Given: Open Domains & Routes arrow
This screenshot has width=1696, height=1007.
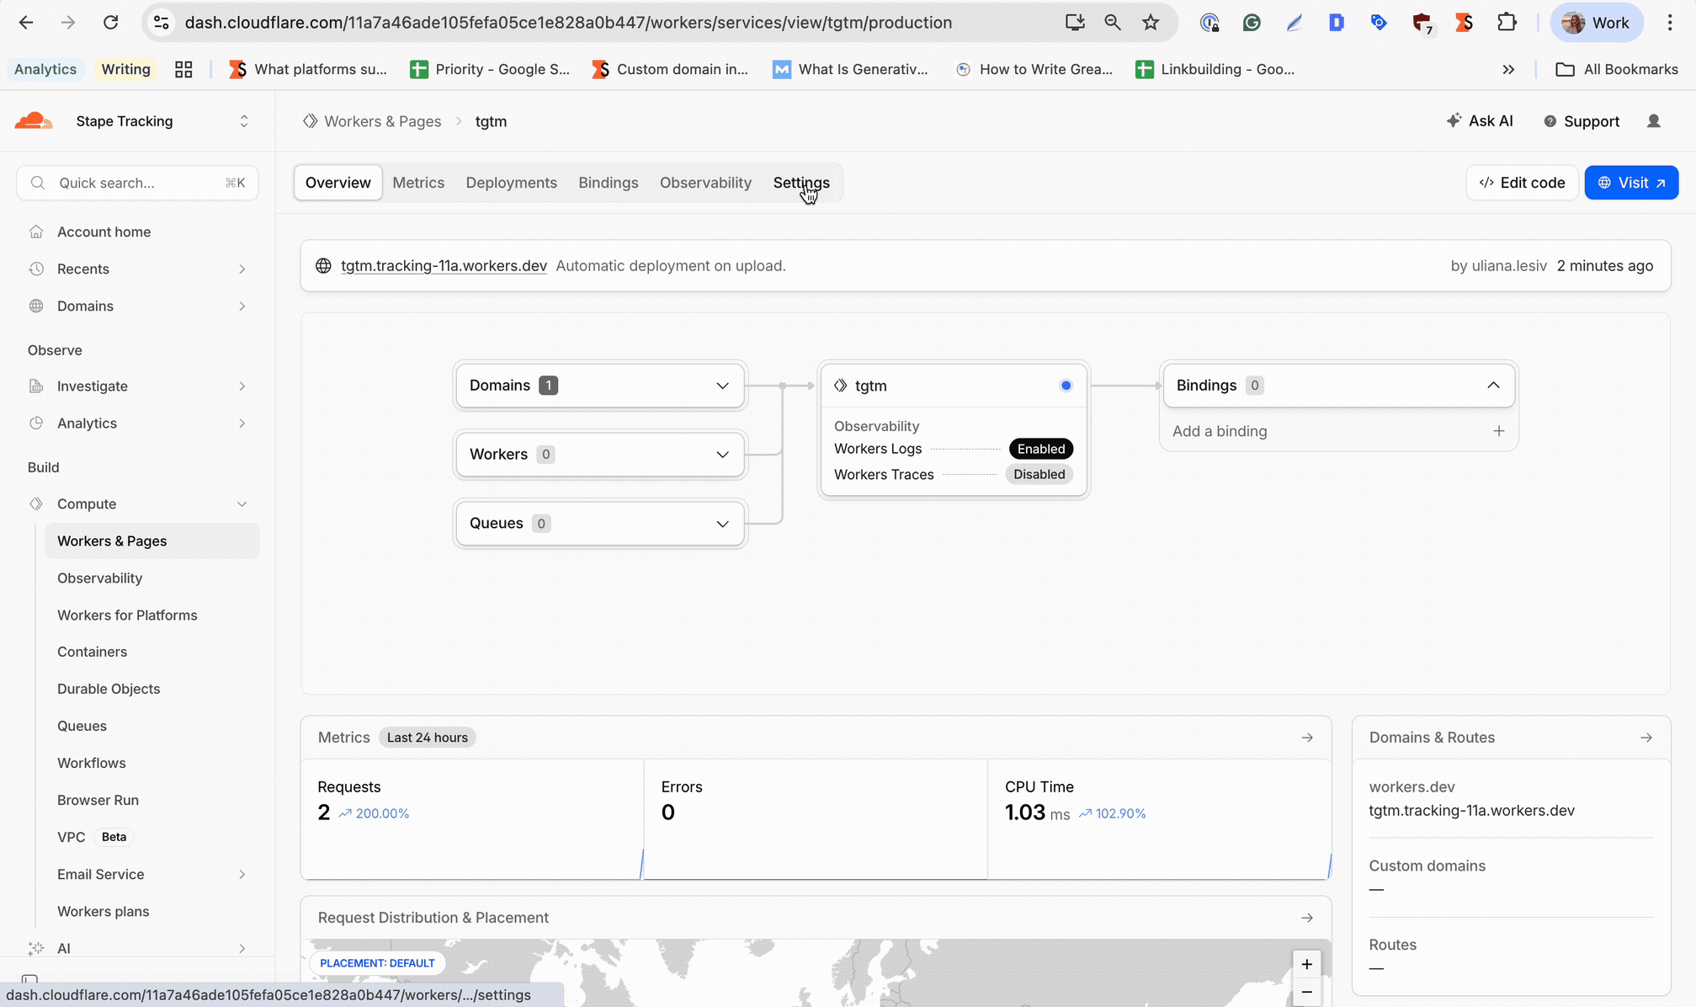Looking at the screenshot, I should tap(1646, 738).
